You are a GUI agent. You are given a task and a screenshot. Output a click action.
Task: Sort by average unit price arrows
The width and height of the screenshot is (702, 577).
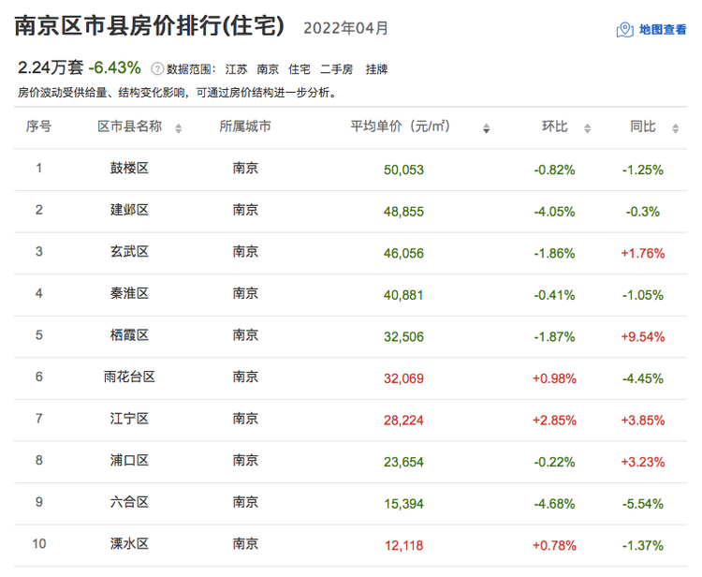486,128
